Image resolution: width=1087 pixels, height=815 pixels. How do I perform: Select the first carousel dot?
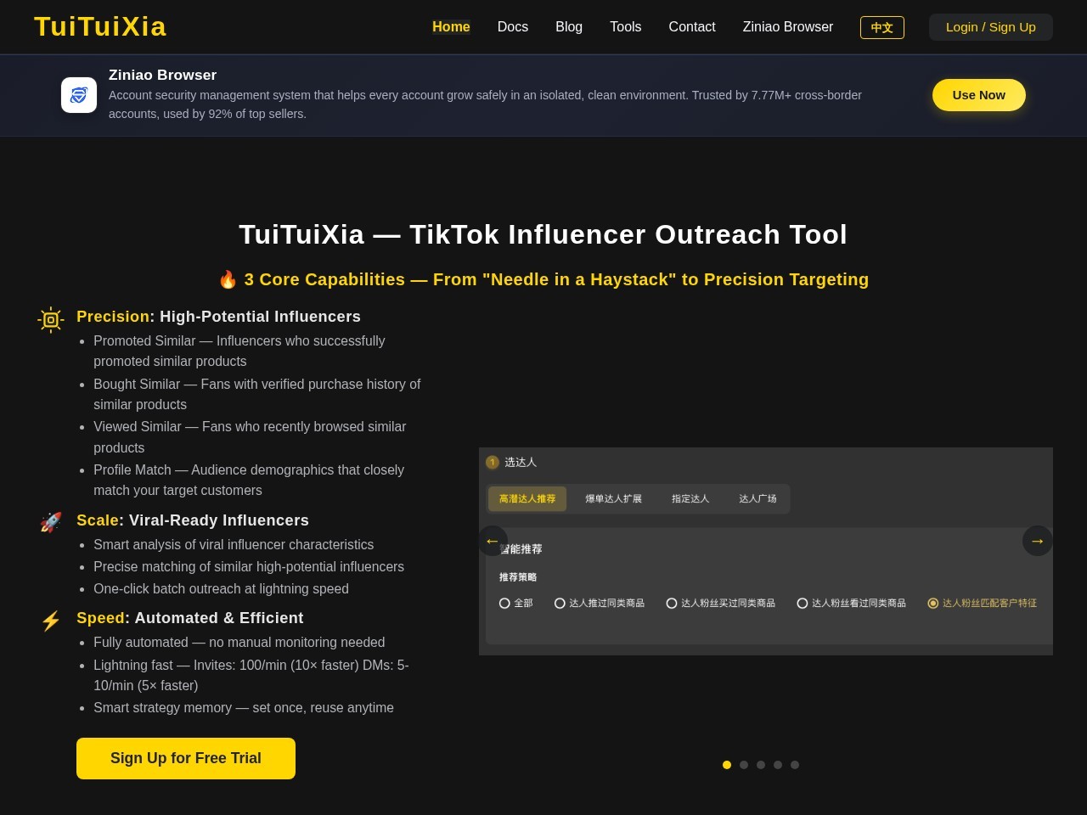(727, 765)
